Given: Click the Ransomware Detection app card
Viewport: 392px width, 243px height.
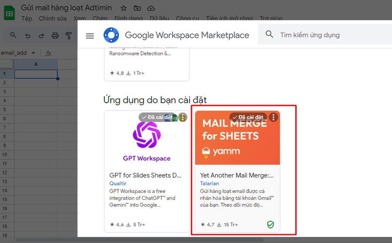Looking at the screenshot, I should pyautogui.click(x=146, y=64).
